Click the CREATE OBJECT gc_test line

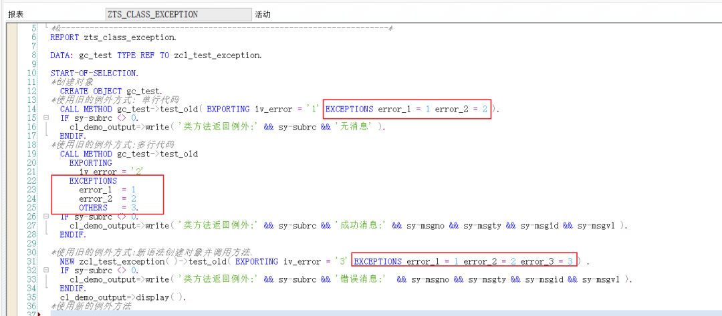111,91
